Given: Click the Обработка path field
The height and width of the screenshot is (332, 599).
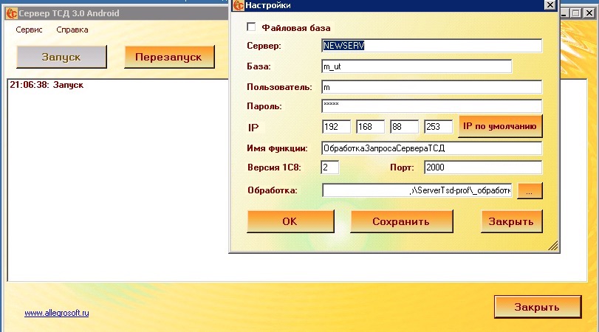Looking at the screenshot, I should [417, 190].
